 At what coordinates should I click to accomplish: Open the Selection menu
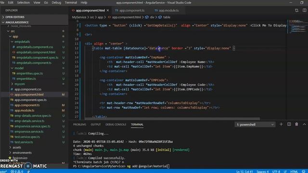click(24, 2)
